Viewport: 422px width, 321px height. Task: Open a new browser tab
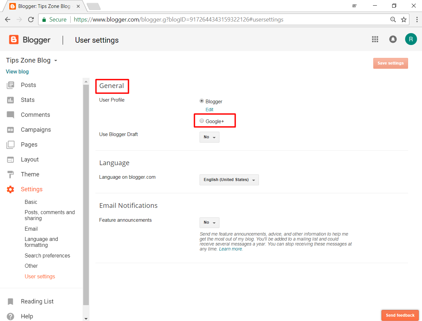coord(93,6)
